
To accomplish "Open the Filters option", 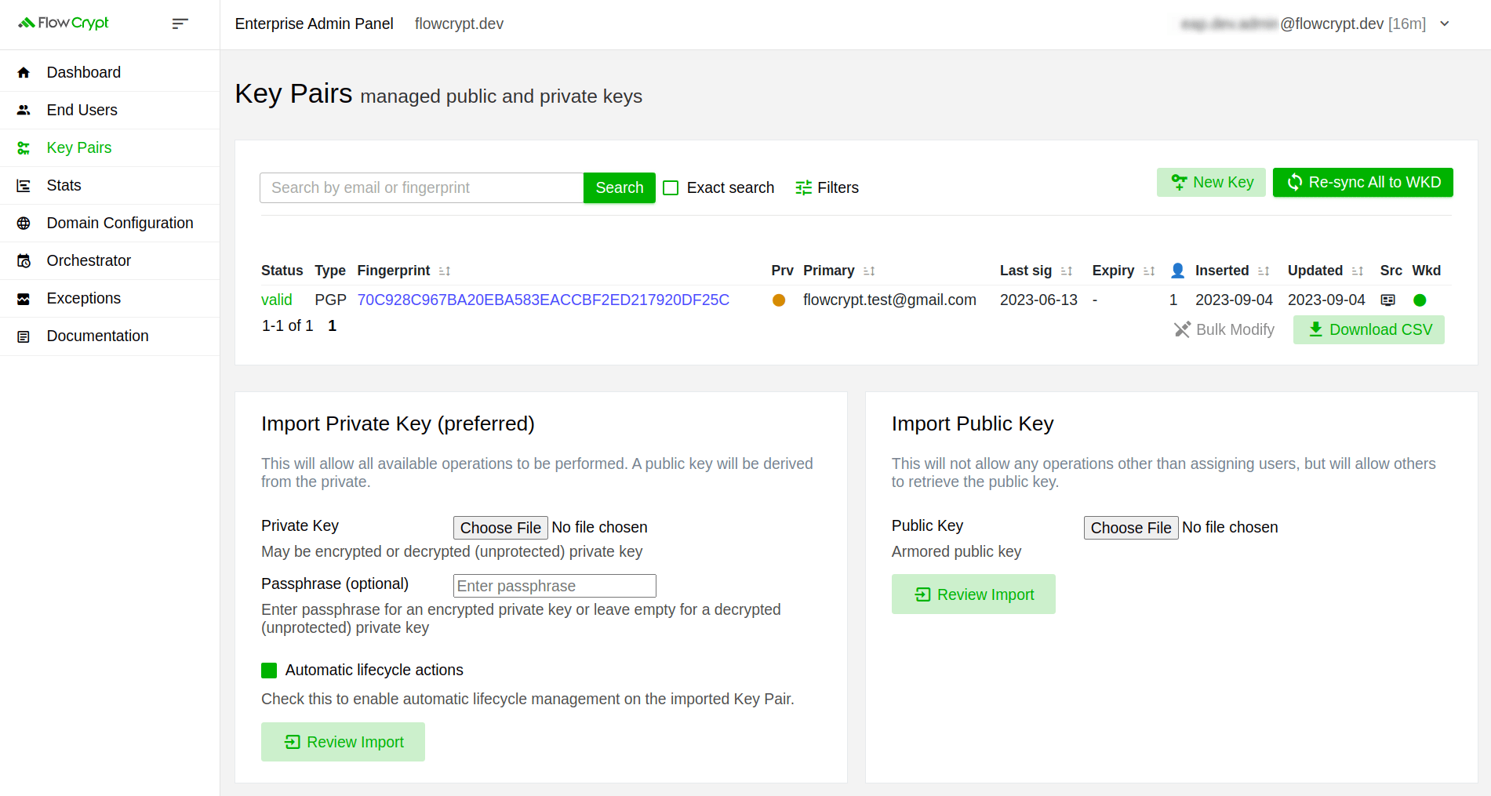I will pos(827,187).
